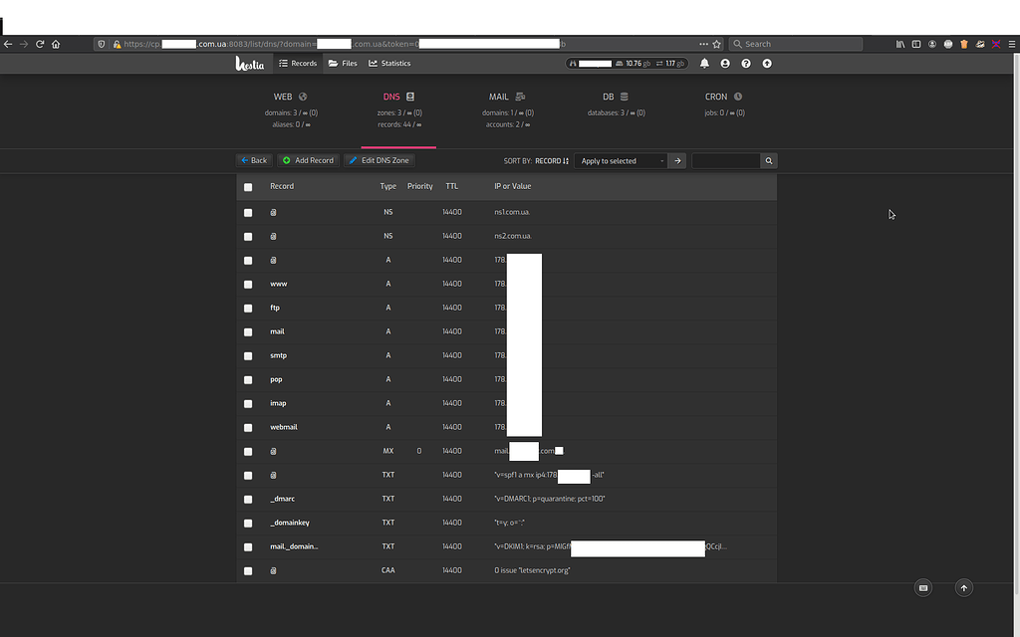The height and width of the screenshot is (637, 1020).
Task: Select the _domainkey record checkbox
Action: 248,524
